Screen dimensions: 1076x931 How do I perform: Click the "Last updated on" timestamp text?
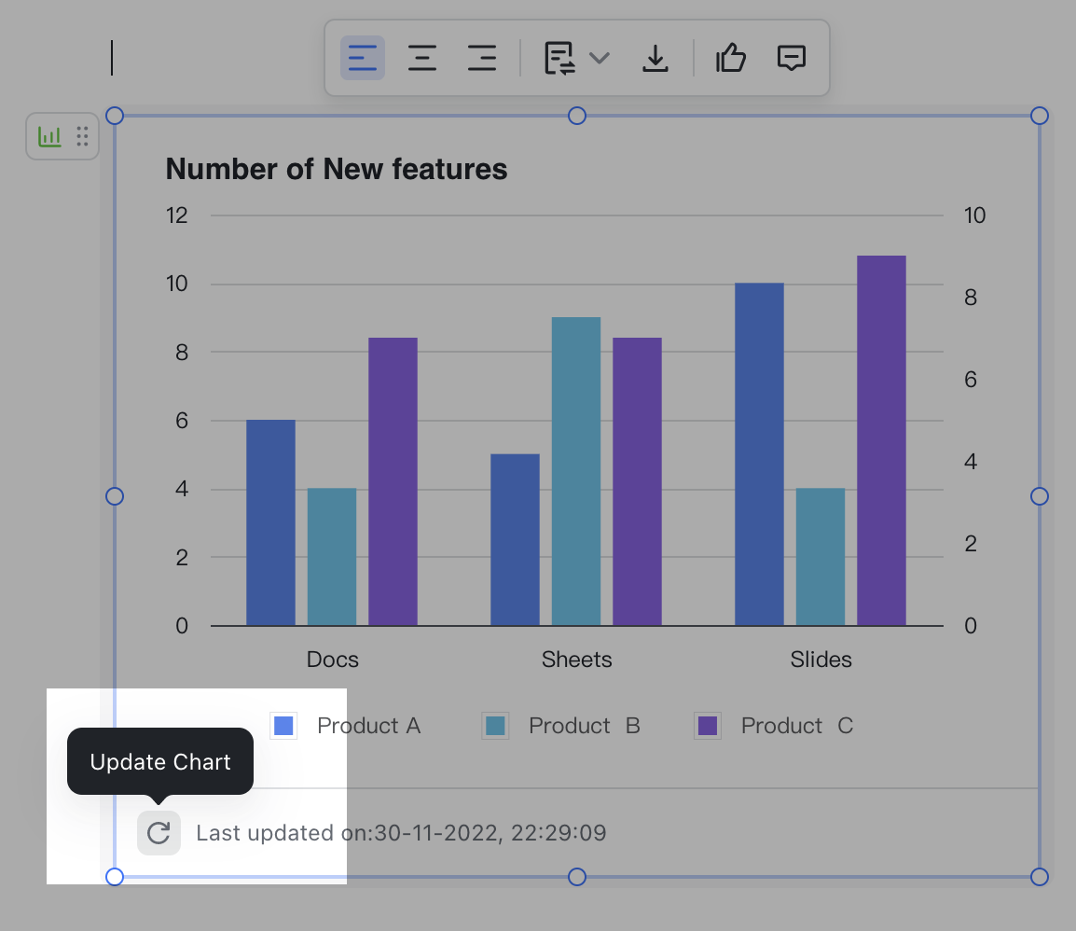tap(401, 833)
